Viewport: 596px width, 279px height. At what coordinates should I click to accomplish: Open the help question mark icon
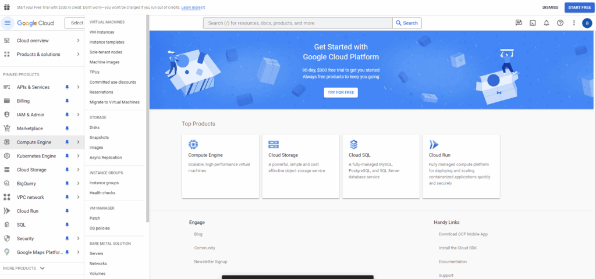point(560,23)
